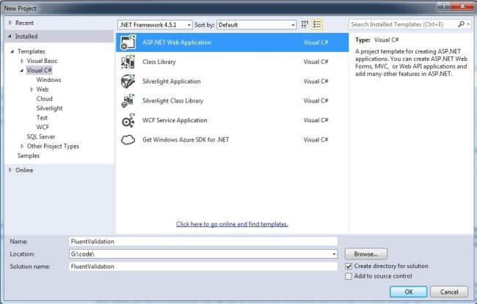Viewport: 477px width, 304px height.
Task: Click the Windows Azure SDK cloud icon
Action: click(x=128, y=140)
